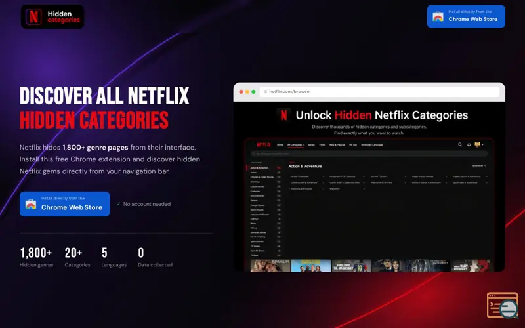Open the Kingdom thumbnail in bottom row
This screenshot has width=525, height=328.
[x=270, y=265]
